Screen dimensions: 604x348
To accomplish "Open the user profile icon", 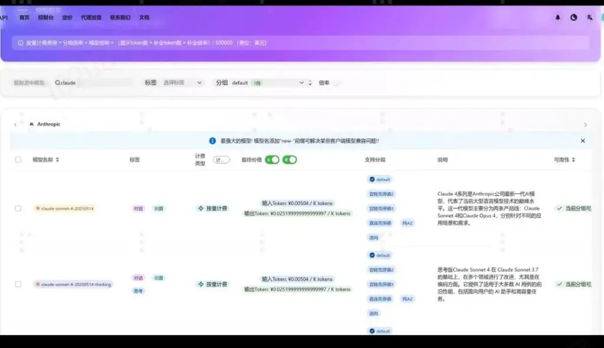I will point(589,18).
